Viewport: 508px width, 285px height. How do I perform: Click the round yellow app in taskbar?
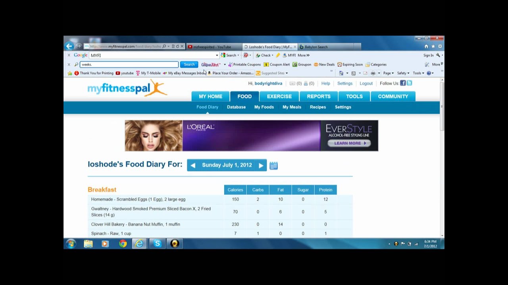tap(175, 244)
